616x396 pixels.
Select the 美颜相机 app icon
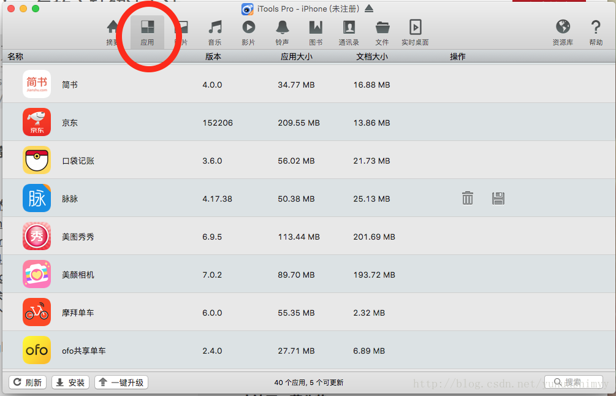tap(37, 274)
